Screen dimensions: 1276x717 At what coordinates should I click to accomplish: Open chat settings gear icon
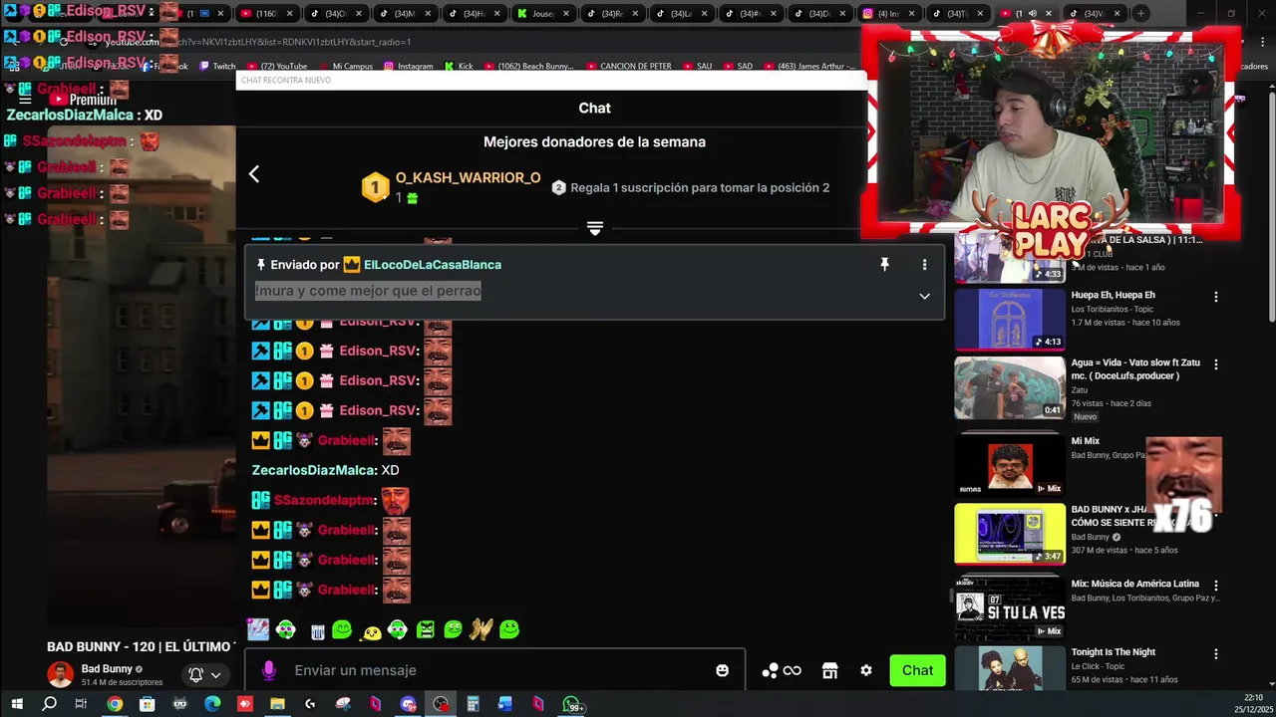[866, 671]
